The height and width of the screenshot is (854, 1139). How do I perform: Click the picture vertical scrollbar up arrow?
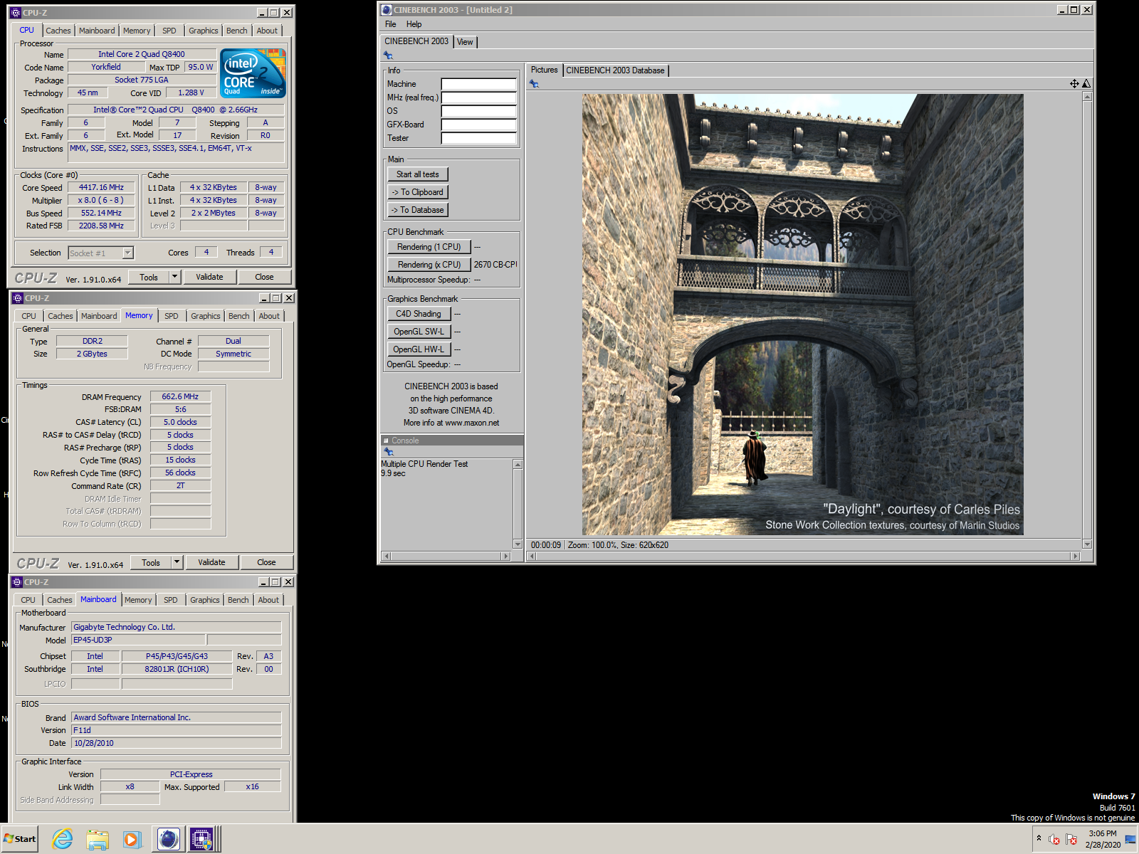tap(1087, 97)
